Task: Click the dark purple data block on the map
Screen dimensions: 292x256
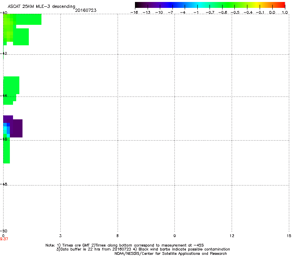Action: click(16, 128)
